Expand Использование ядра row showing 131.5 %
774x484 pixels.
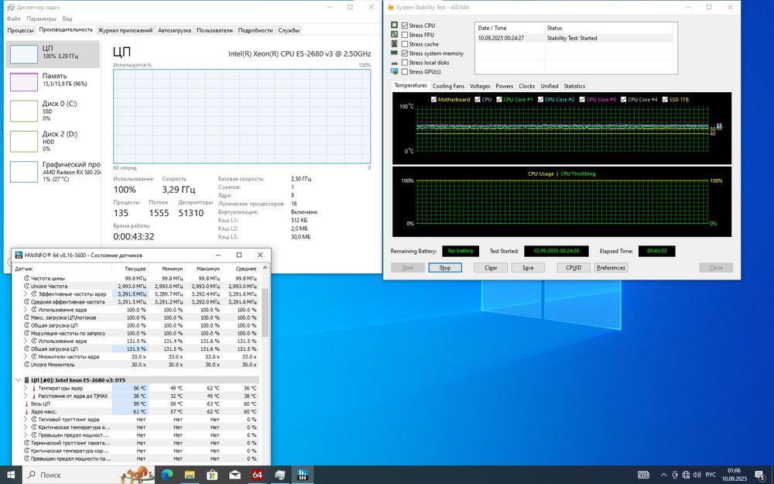click(26, 341)
